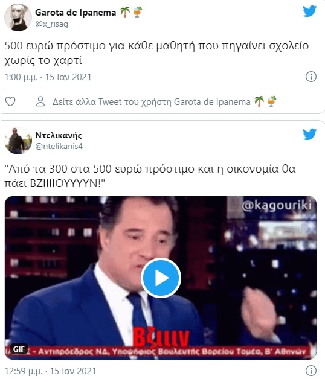Click the Ντελικανής display name
This screenshot has width=325, height=379.
click(x=59, y=135)
